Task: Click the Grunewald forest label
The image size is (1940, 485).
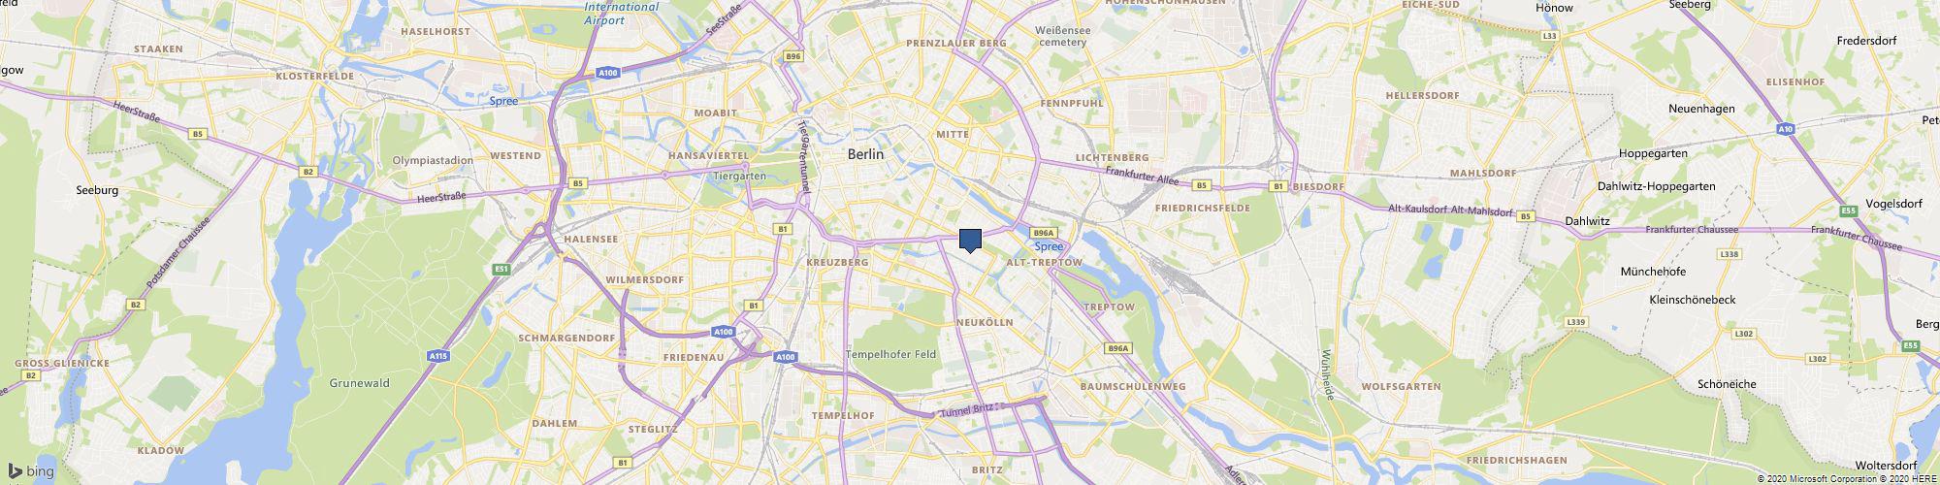Action: point(359,383)
